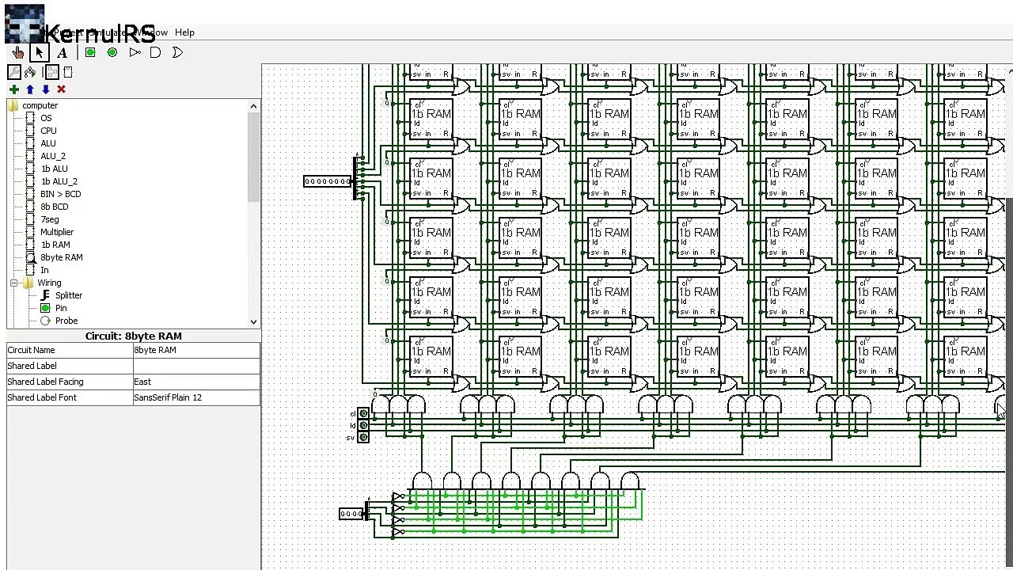Viewport: 1013px width, 570px height.
Task: Select the 1b ALU_2 circuit
Action: (x=59, y=181)
